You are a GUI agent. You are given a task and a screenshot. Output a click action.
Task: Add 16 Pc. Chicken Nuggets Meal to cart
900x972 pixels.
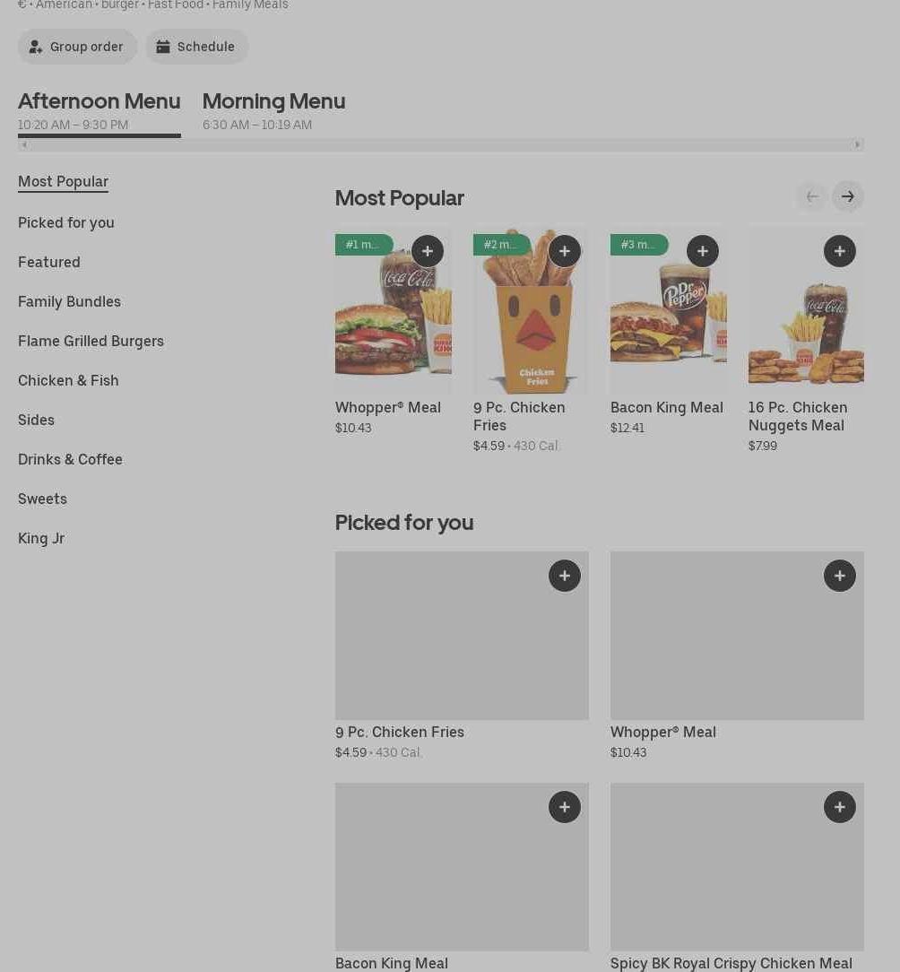(x=840, y=251)
